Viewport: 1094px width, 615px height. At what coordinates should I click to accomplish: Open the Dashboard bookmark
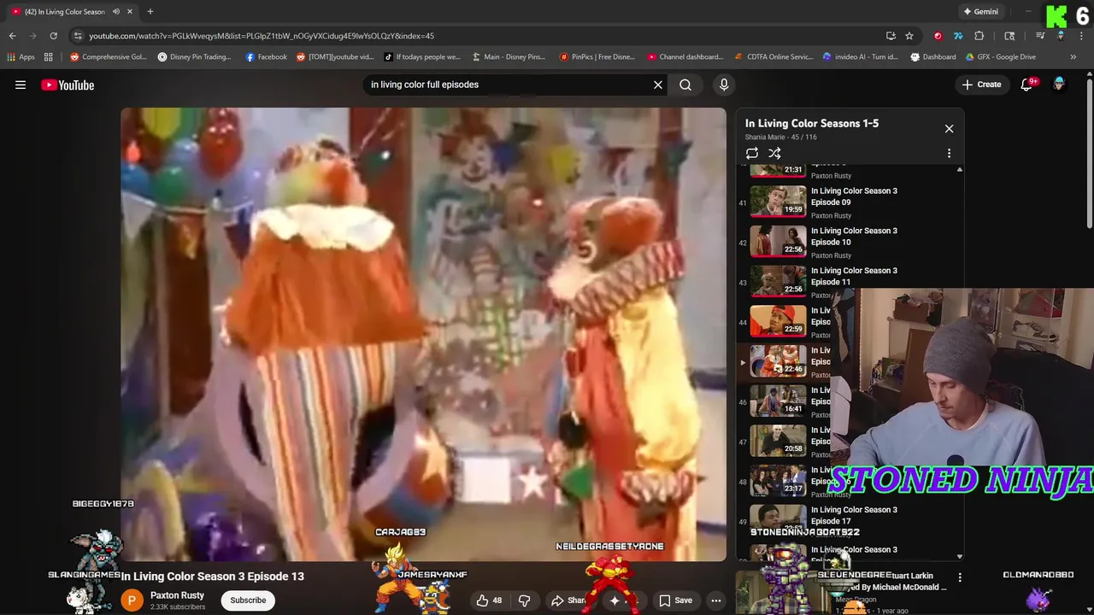point(933,57)
